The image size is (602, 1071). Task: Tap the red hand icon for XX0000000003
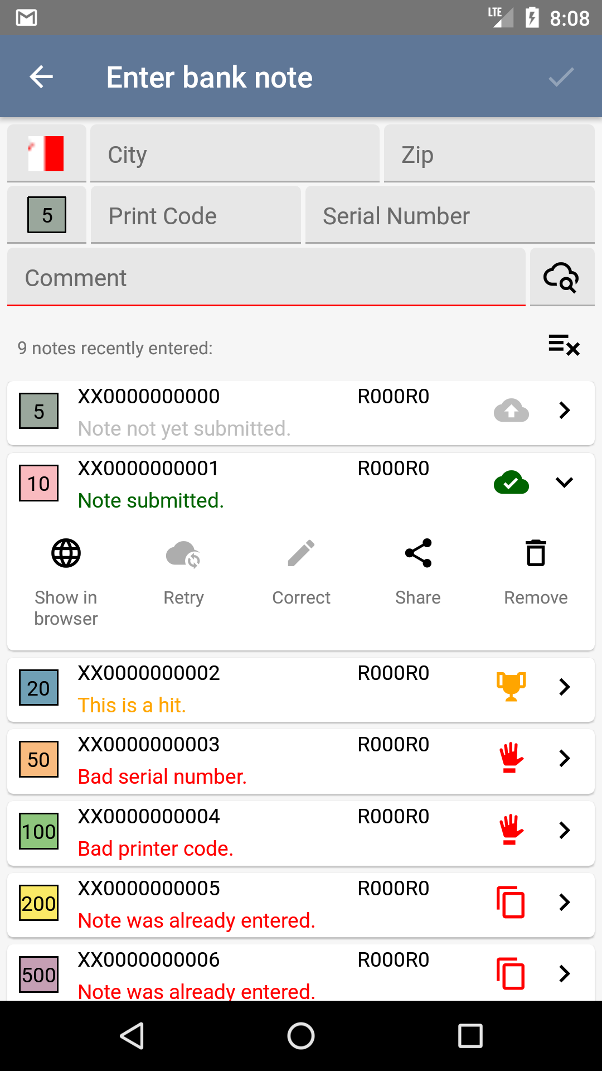click(x=511, y=758)
